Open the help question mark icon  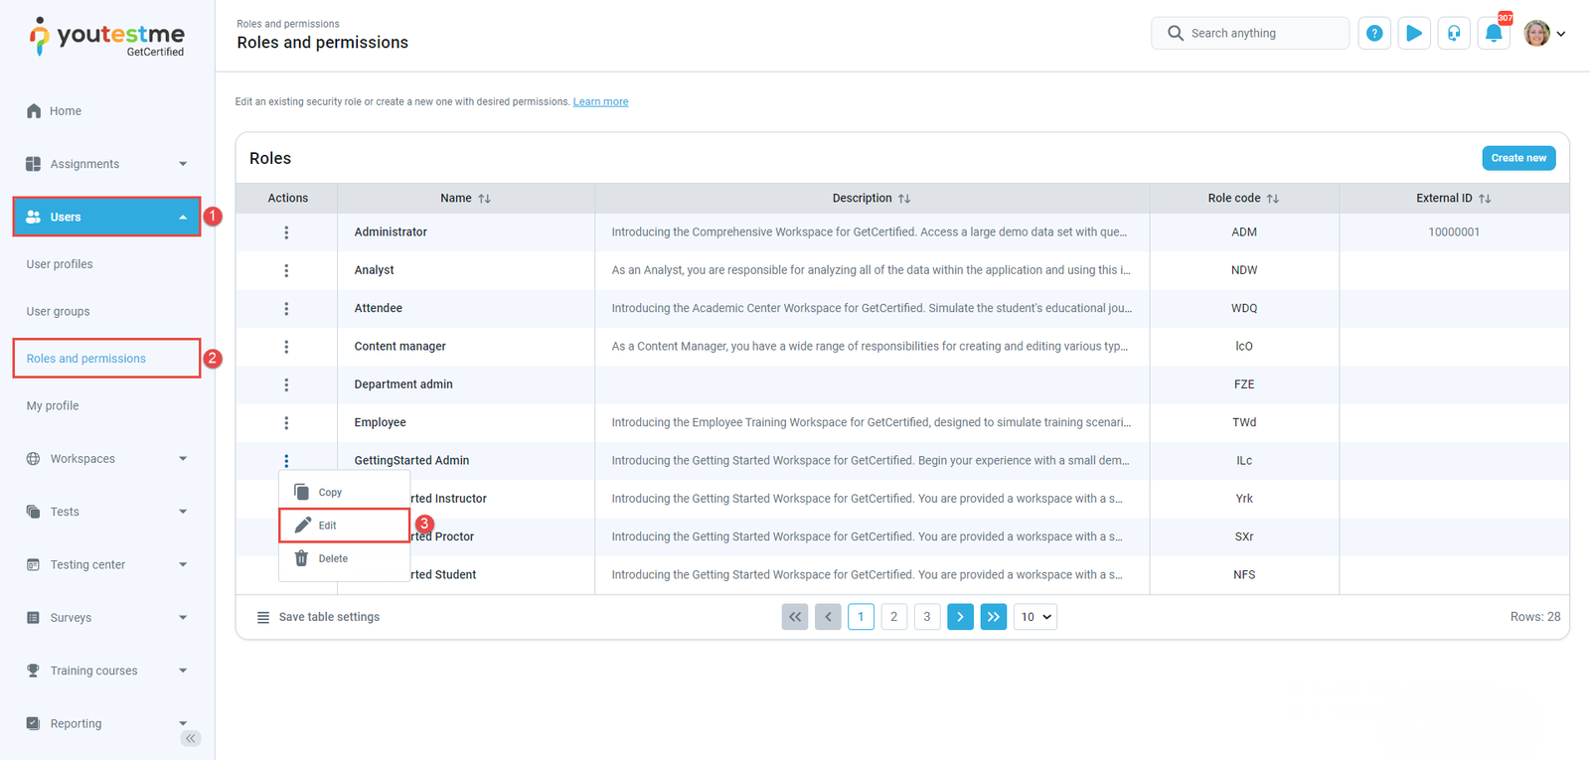tap(1374, 34)
